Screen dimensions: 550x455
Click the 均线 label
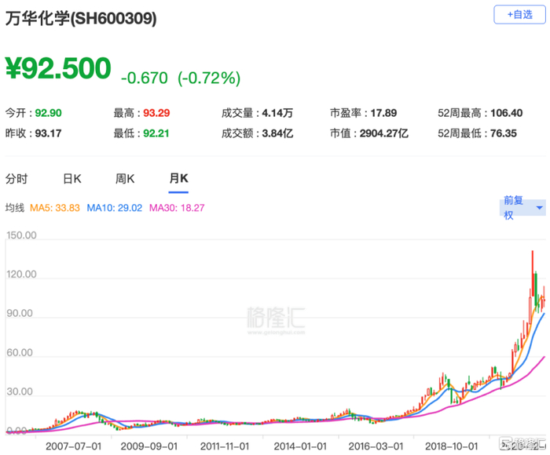click(x=14, y=208)
